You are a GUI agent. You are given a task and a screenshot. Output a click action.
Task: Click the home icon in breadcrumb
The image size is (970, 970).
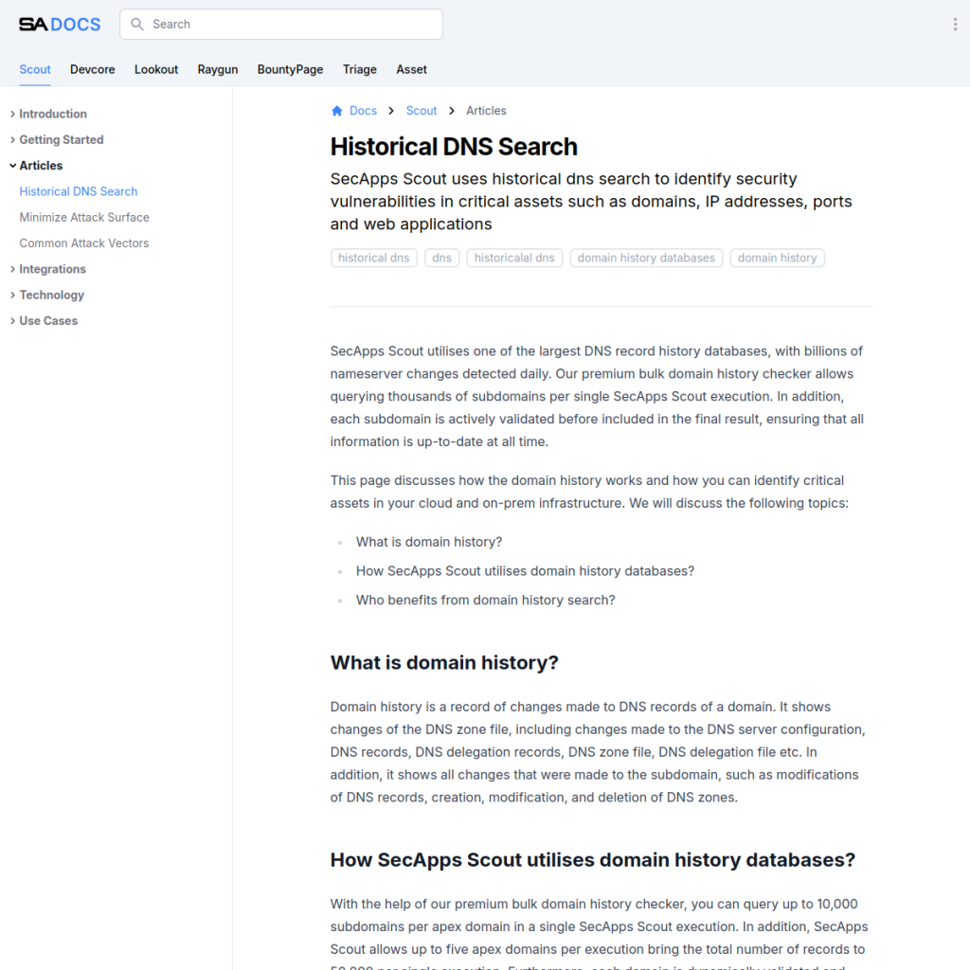click(x=336, y=111)
